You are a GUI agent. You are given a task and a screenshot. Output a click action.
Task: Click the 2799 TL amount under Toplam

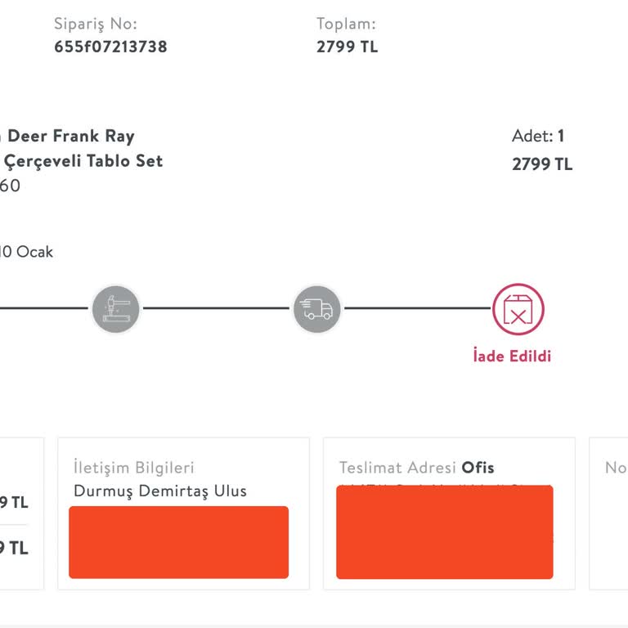(347, 47)
